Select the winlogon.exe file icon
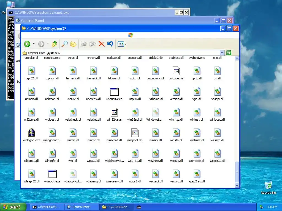The height and width of the screenshot is (211, 282). pyautogui.click(x=31, y=133)
